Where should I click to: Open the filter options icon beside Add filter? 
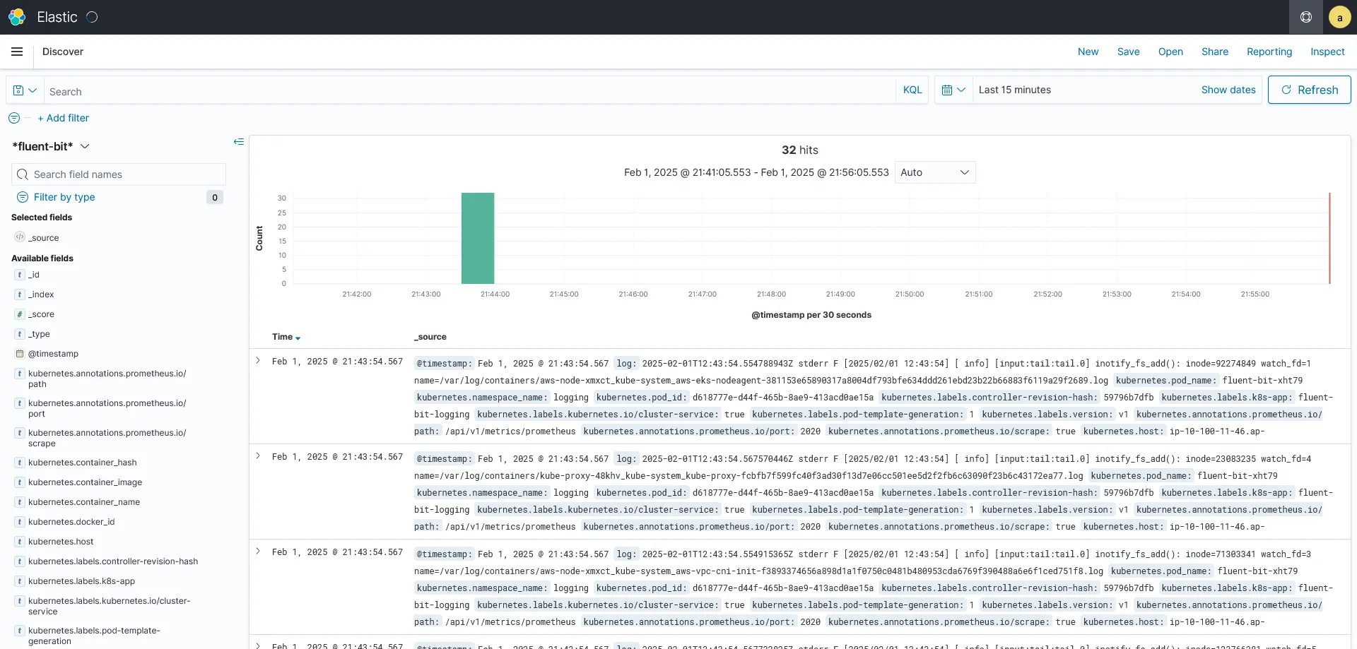(x=14, y=118)
